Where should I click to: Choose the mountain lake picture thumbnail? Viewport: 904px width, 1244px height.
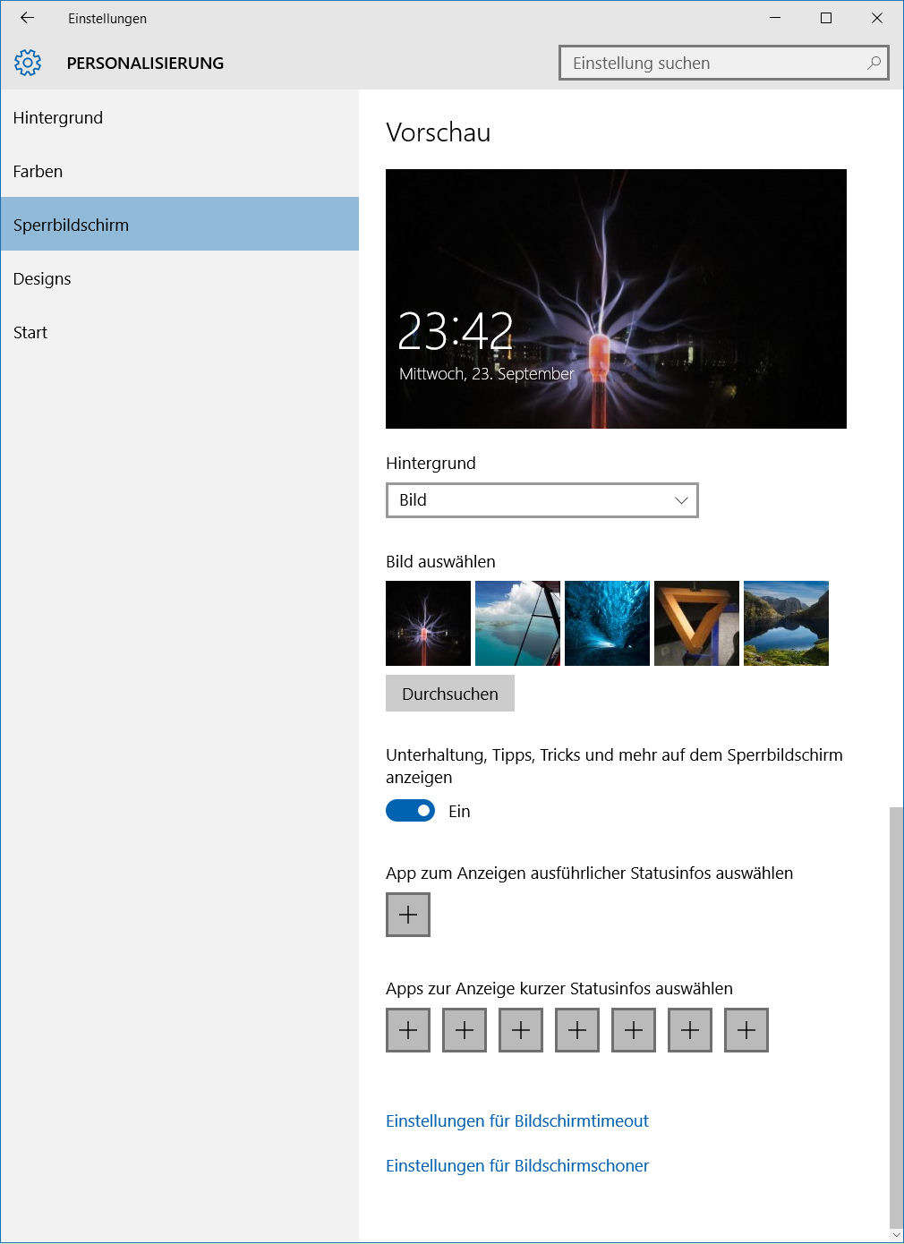tap(786, 624)
